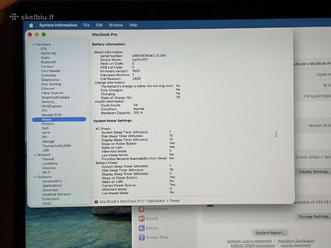Open Notifications in System Settings sidebar

point(154,209)
